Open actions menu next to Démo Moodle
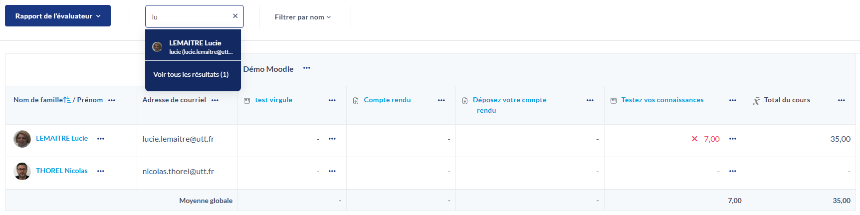The width and height of the screenshot is (860, 215). tap(307, 68)
